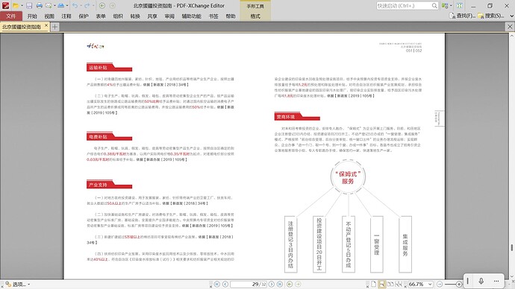The height and width of the screenshot is (289, 515).
Task: Print the document with the printer icon
Action: click(40, 5)
